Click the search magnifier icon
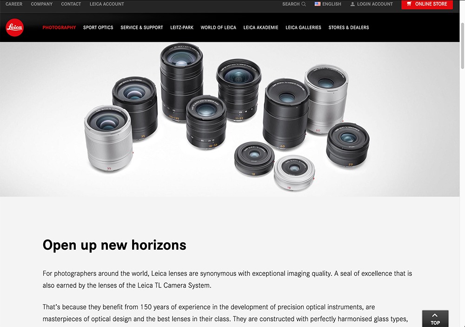Viewport: 465px width, 327px height. pos(304,4)
